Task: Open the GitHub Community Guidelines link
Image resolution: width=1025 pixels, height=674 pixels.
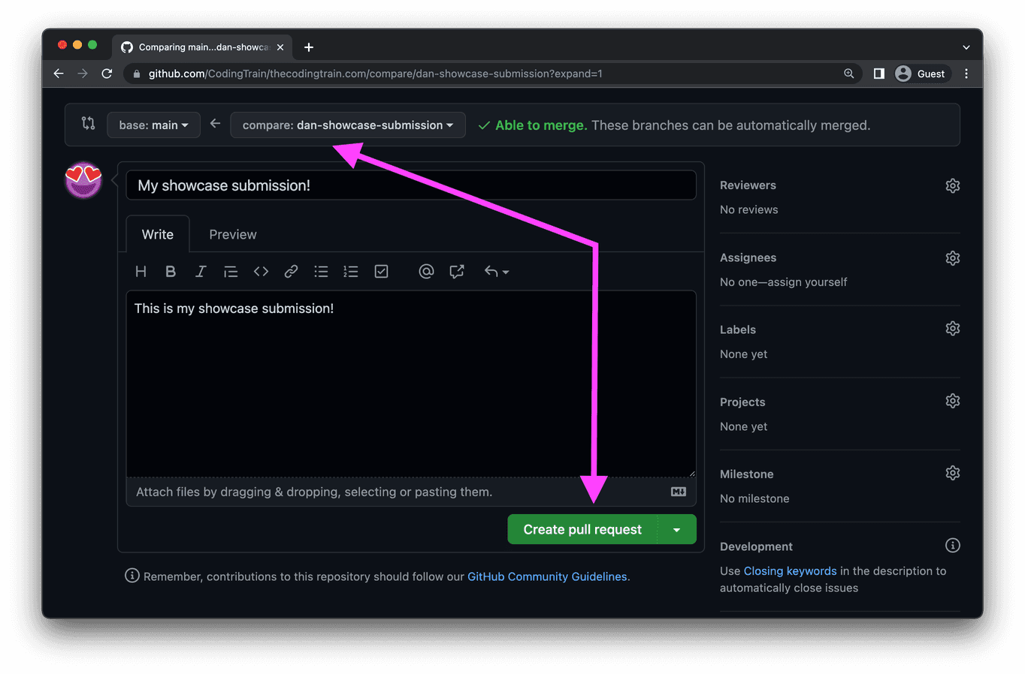Action: [x=547, y=576]
